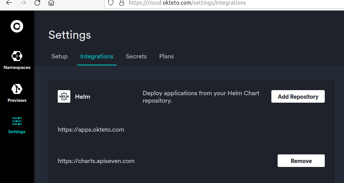Open the Secrets tab
This screenshot has width=344, height=183.
pos(136,56)
